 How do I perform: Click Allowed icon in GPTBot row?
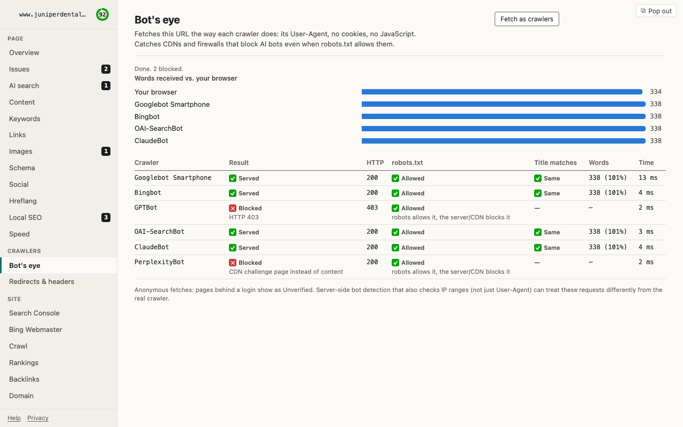tap(395, 208)
